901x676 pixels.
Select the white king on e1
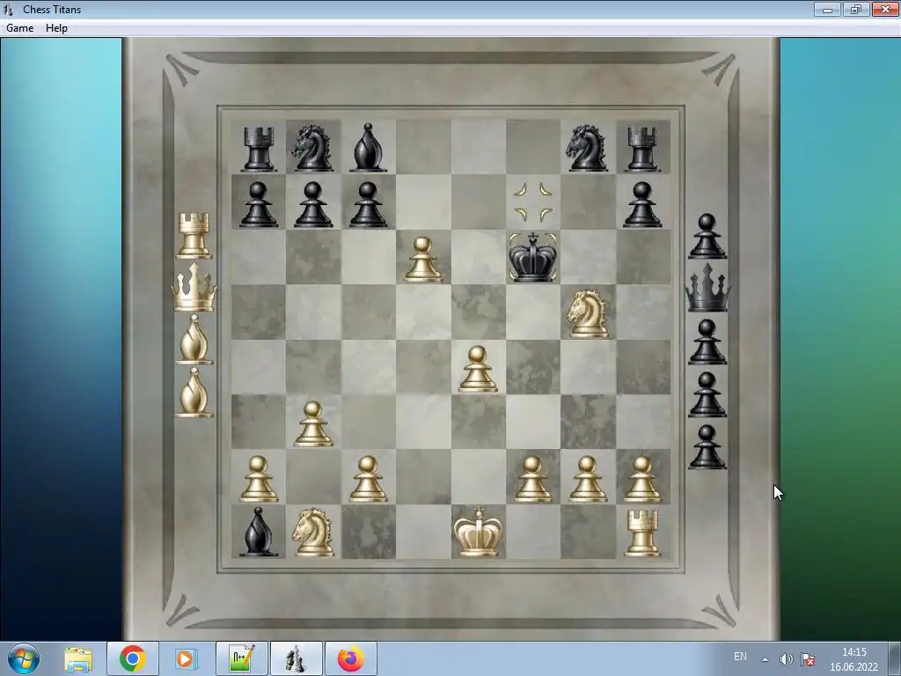[x=478, y=532]
